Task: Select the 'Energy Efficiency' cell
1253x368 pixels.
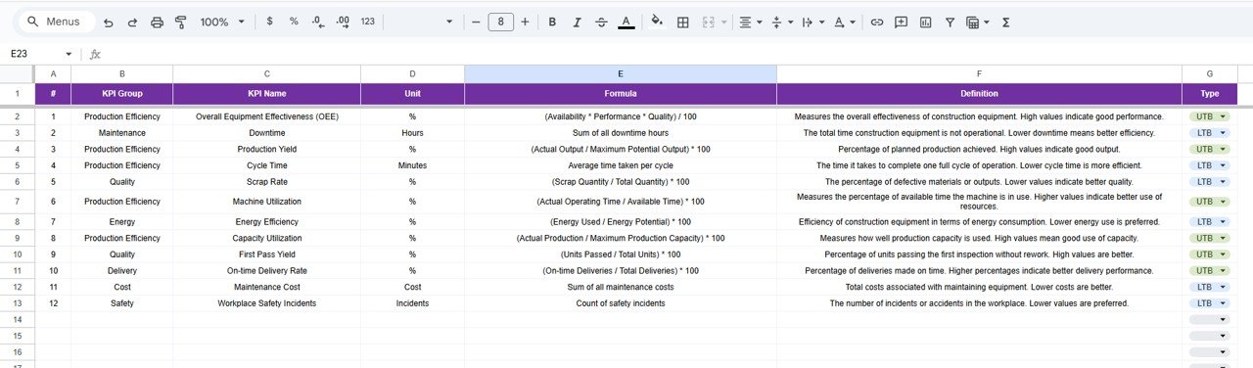Action: click(266, 221)
